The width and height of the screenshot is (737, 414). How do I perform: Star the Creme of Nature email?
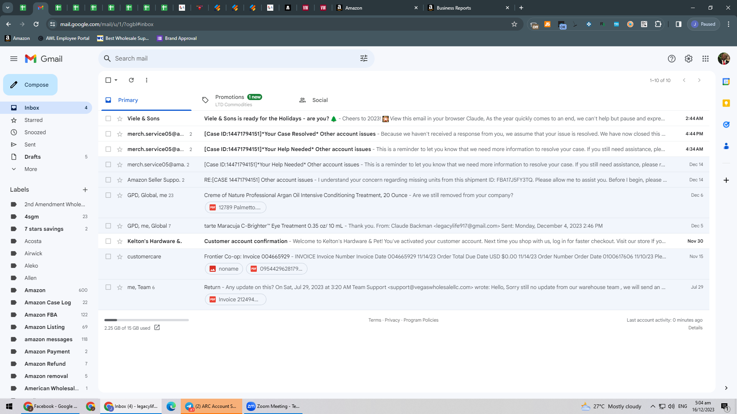click(x=120, y=195)
